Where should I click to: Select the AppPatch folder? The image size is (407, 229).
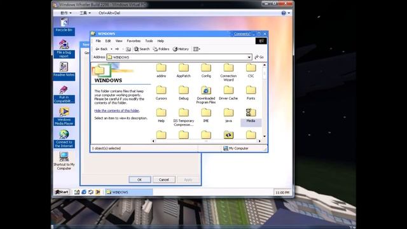(x=184, y=71)
